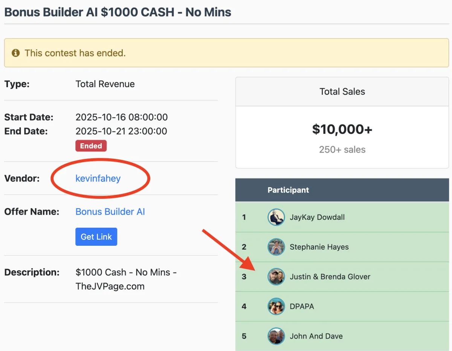Viewport: 452px width, 351px height.
Task: Click the $10,000+ total sales figure
Action: pyautogui.click(x=342, y=129)
